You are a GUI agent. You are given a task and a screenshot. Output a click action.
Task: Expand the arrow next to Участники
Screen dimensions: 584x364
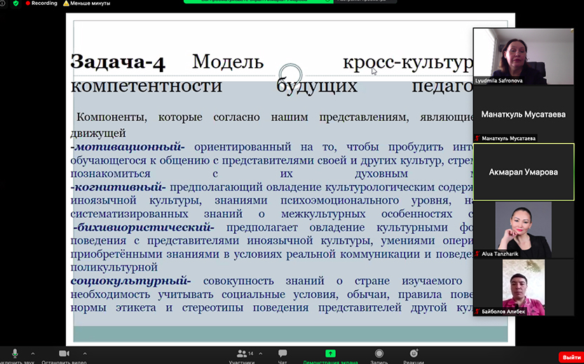pos(260,353)
